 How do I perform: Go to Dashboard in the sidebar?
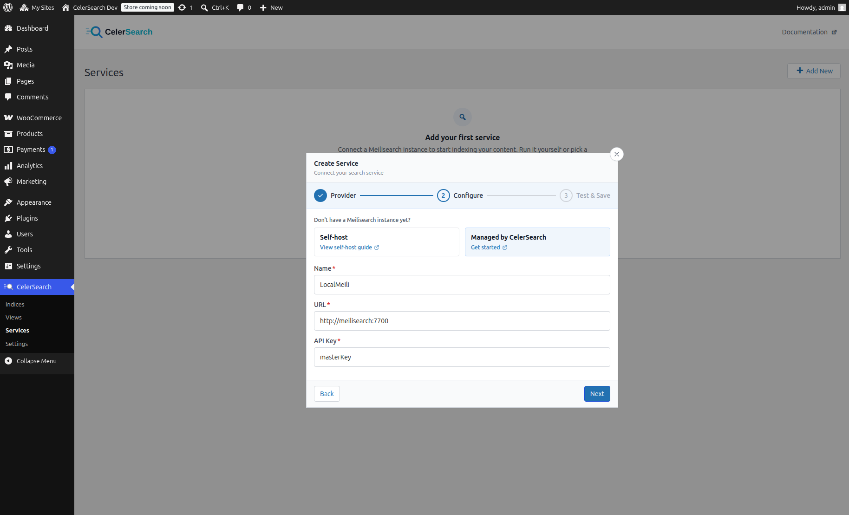coord(37,28)
